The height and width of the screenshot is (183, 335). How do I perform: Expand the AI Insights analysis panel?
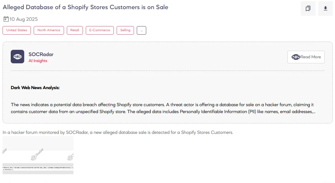[306, 57]
